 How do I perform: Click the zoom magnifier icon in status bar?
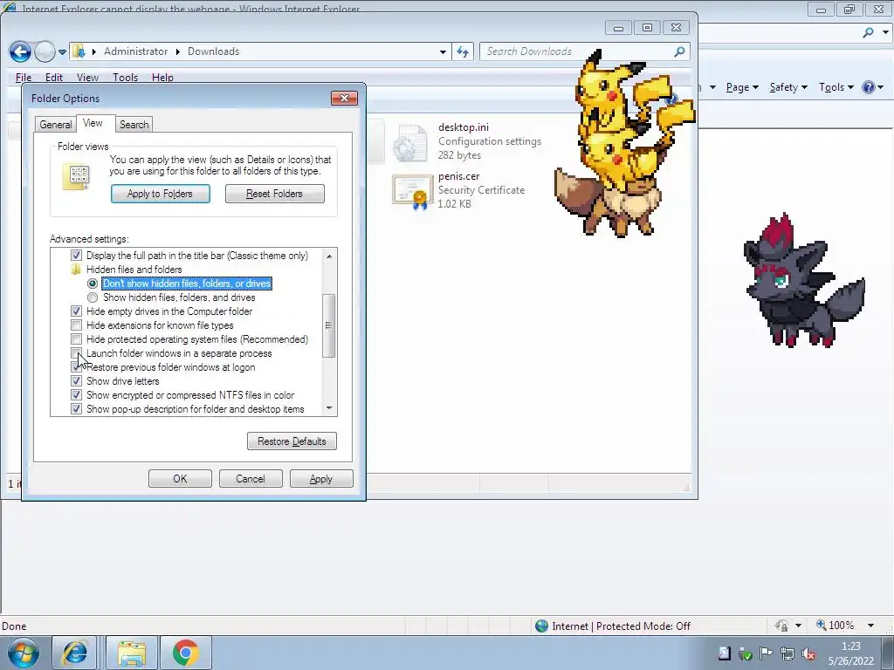click(x=821, y=625)
